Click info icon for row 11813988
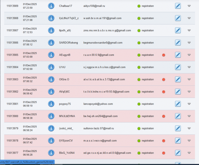199x165 pixels. tap(51, 18)
